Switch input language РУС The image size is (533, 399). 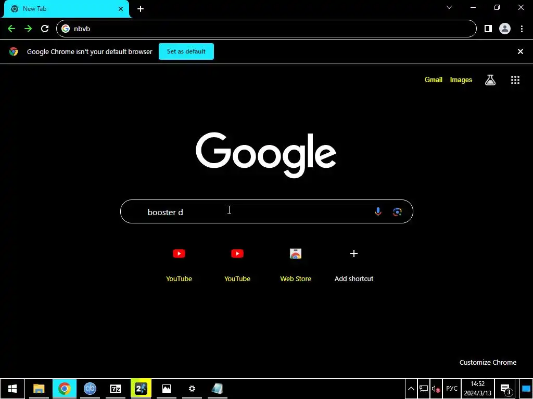pos(452,389)
